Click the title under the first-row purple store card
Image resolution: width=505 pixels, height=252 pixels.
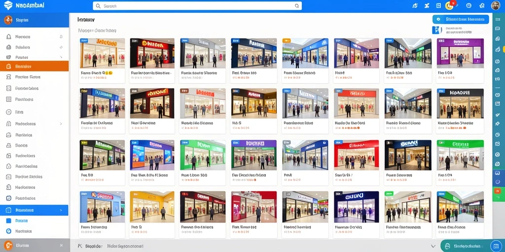pyautogui.click(x=445, y=73)
